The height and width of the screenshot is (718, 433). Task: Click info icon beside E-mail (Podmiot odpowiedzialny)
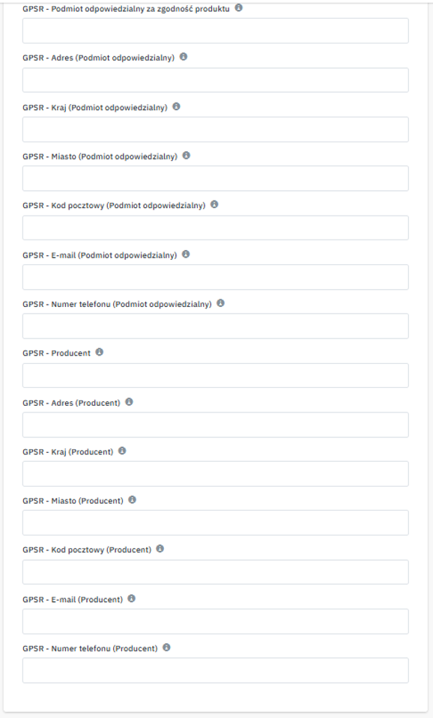pos(186,254)
